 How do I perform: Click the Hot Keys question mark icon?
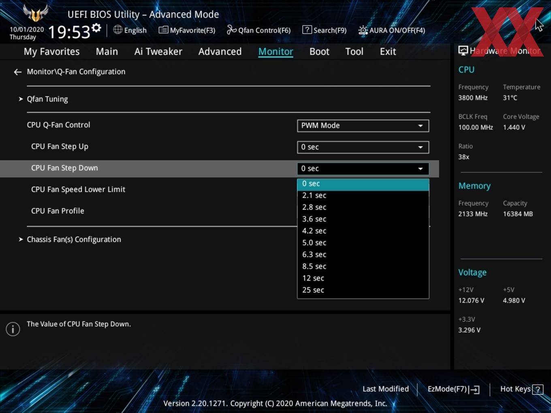(x=538, y=390)
